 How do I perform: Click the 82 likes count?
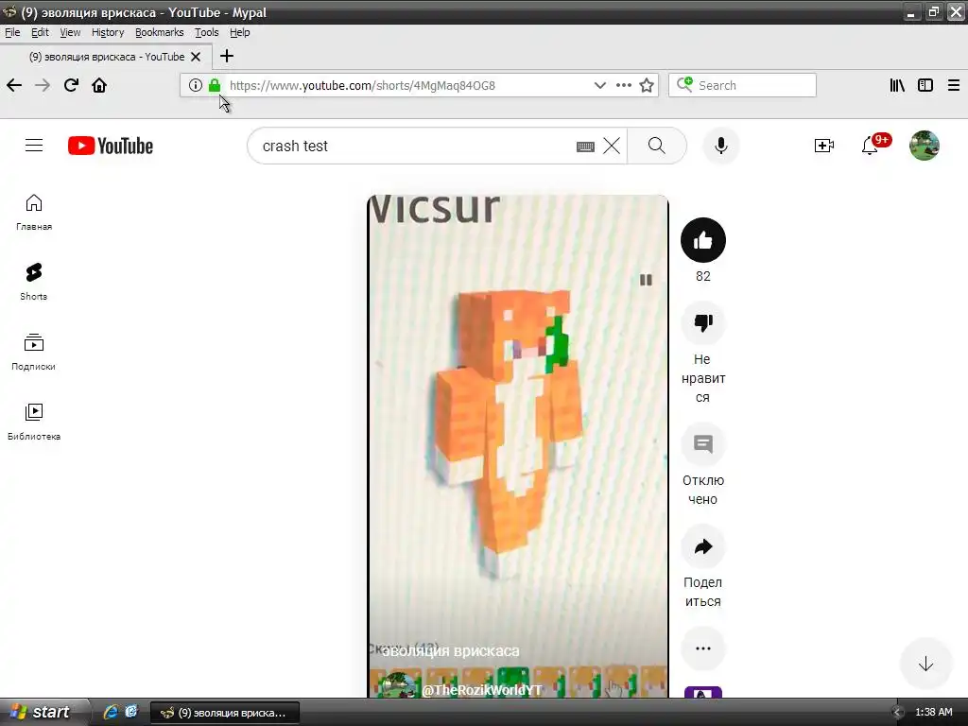click(703, 276)
